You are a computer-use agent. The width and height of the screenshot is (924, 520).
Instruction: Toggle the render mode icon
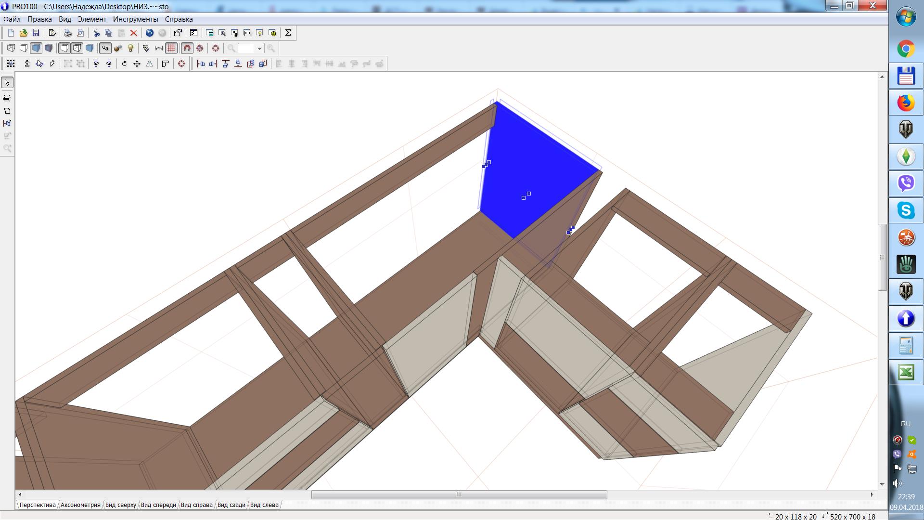pos(49,48)
